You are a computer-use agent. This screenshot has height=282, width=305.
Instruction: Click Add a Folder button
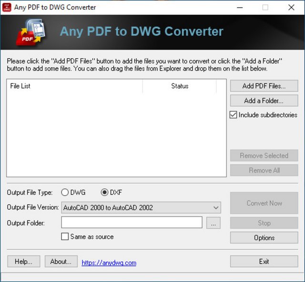pyautogui.click(x=264, y=101)
